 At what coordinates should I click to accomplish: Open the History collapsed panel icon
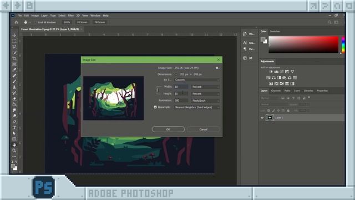point(245,34)
